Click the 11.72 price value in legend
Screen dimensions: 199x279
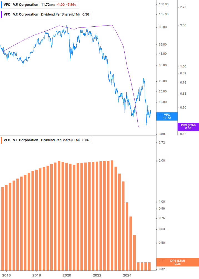45,5
